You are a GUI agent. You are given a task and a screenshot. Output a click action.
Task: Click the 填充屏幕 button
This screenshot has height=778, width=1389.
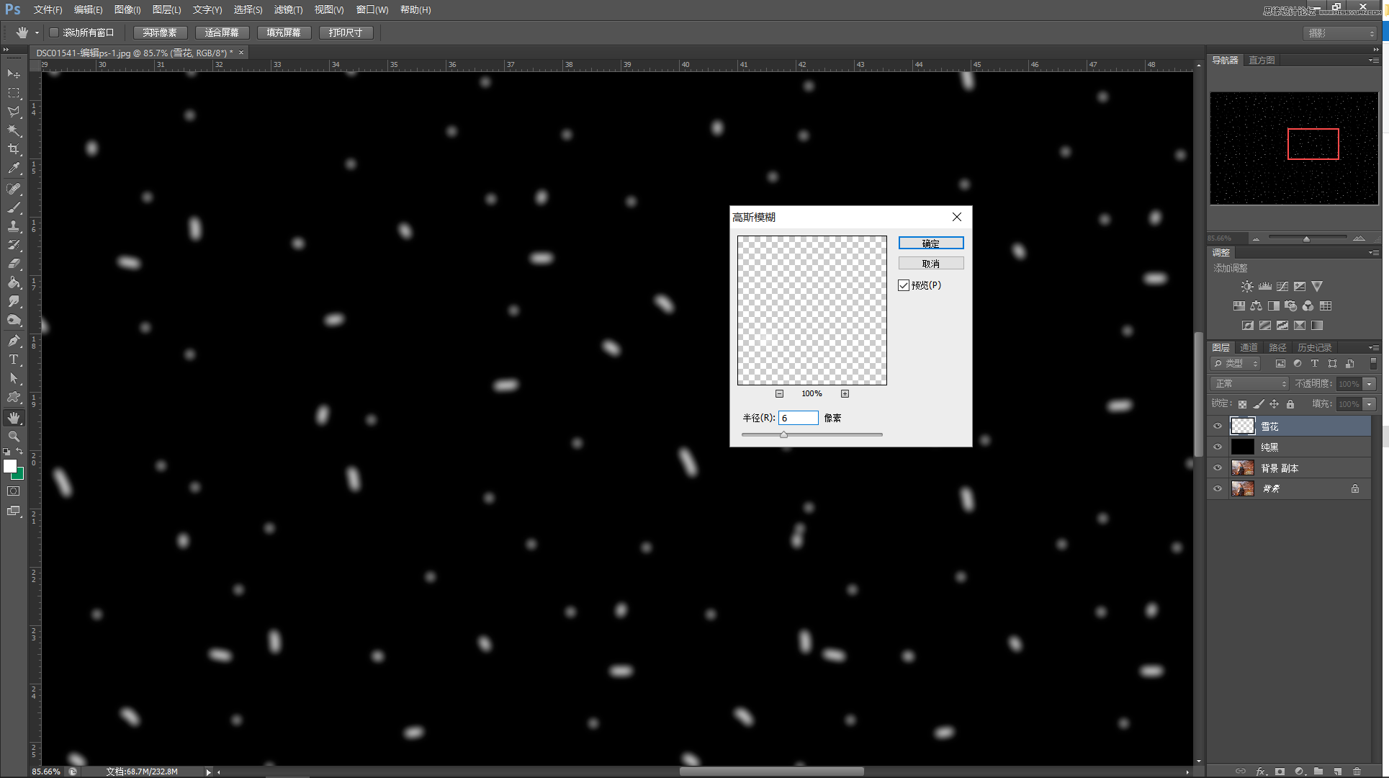click(x=284, y=32)
